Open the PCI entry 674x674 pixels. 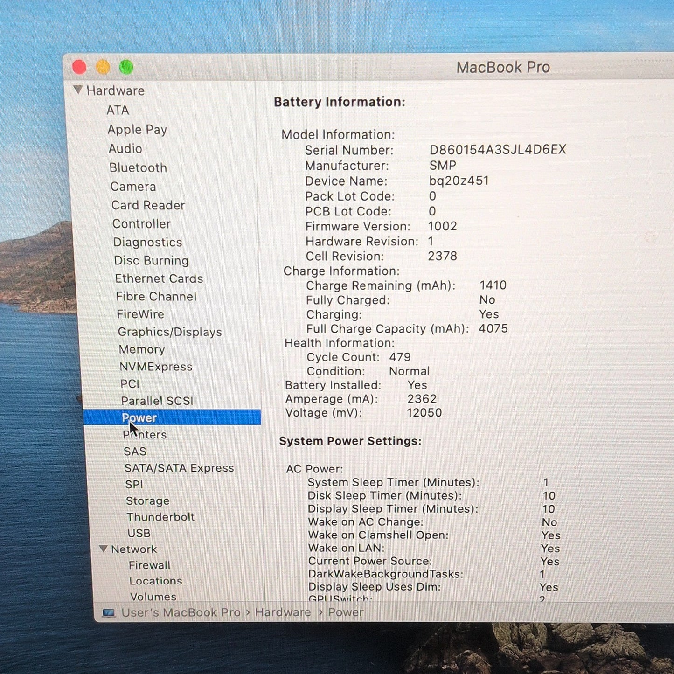130,384
